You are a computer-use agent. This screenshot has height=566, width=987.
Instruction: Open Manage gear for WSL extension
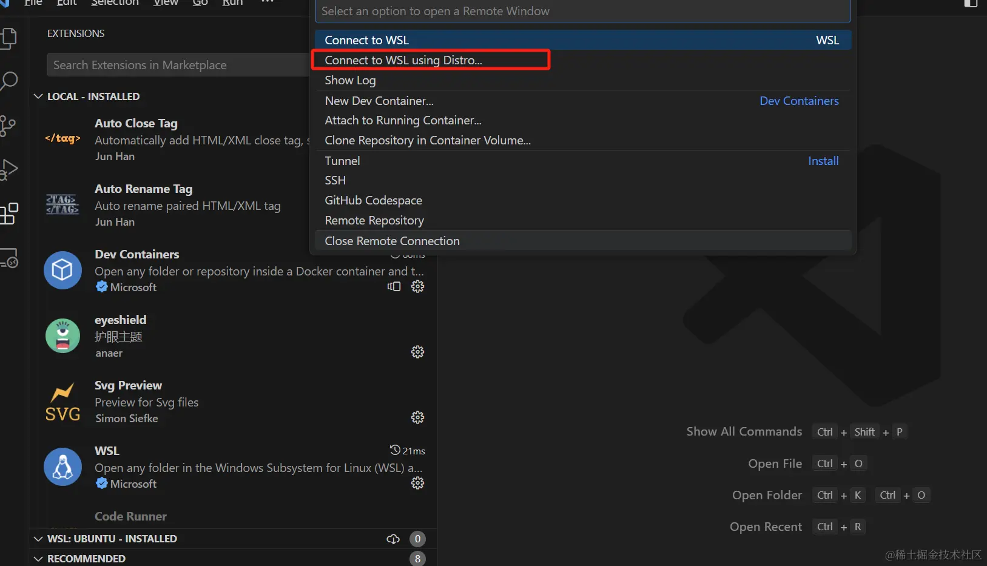point(417,483)
